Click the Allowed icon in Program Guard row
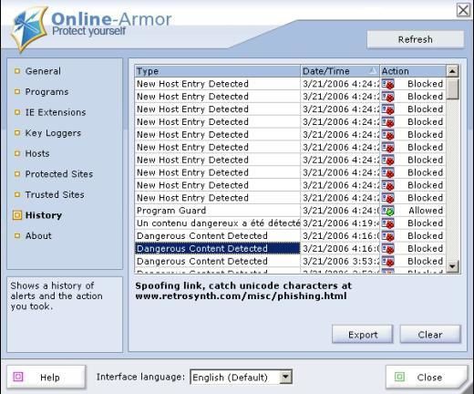 [388, 211]
